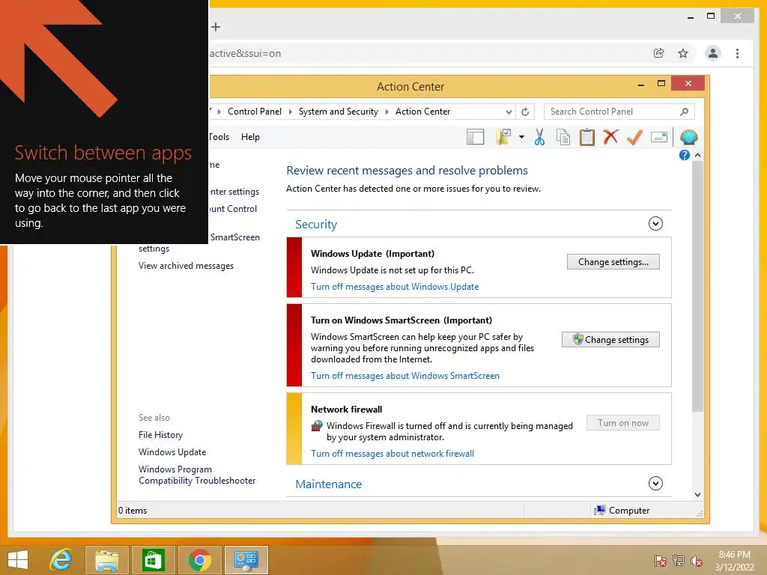The height and width of the screenshot is (575, 767).
Task: Click Turn on now for Network firewall
Action: tap(622, 423)
